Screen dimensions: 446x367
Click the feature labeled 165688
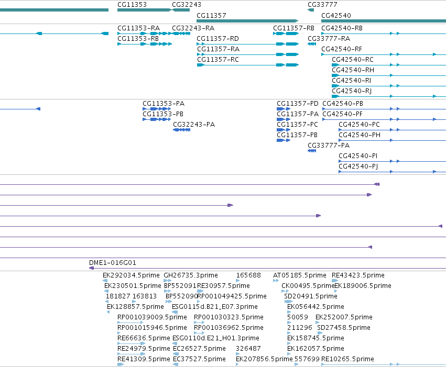pyautogui.click(x=248, y=275)
